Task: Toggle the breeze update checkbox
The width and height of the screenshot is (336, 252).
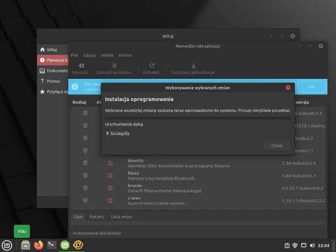Action: 110,188
